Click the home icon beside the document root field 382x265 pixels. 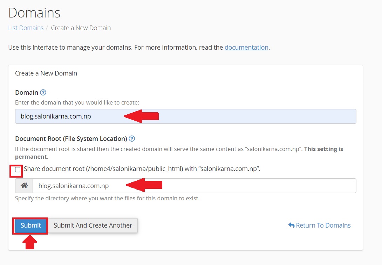pyautogui.click(x=23, y=185)
